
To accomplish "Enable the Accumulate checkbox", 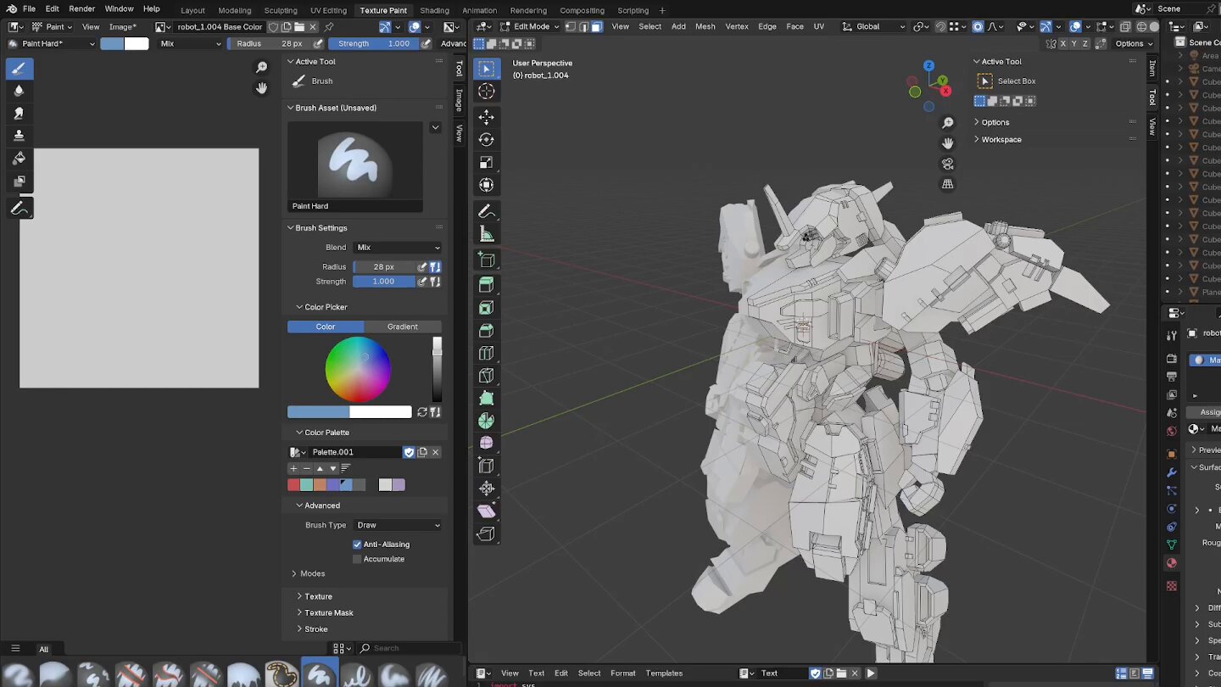I will [x=357, y=559].
